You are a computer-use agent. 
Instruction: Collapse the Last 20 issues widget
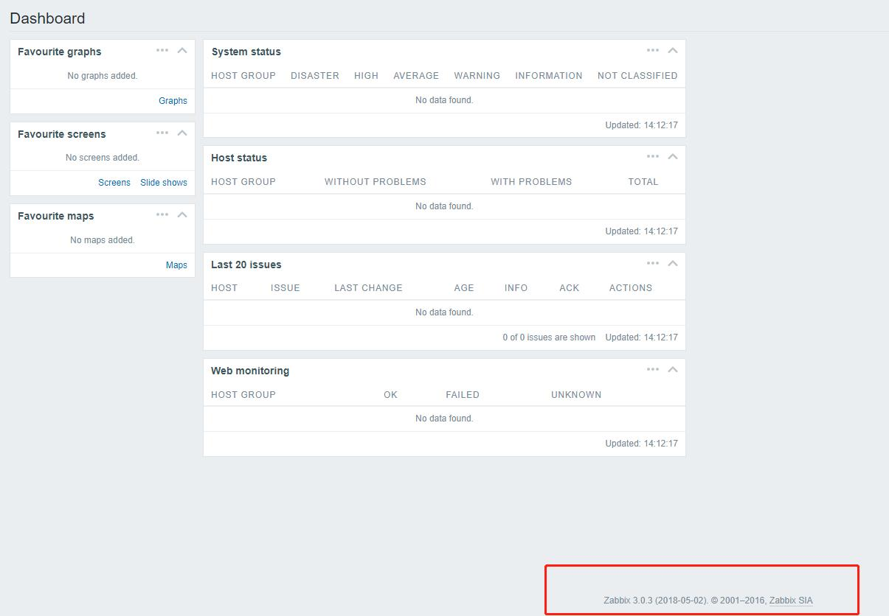pos(673,264)
